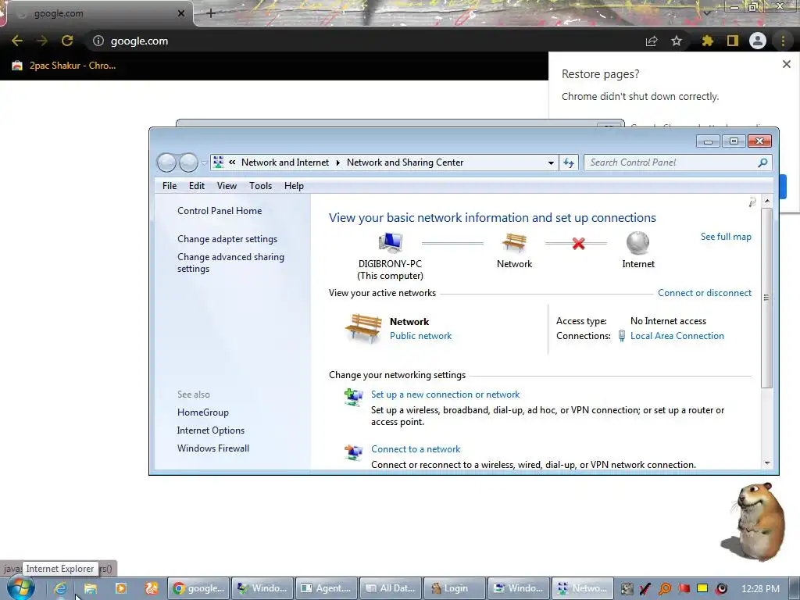Expand the arrow after Network and Internet breadcrumb

click(x=337, y=162)
